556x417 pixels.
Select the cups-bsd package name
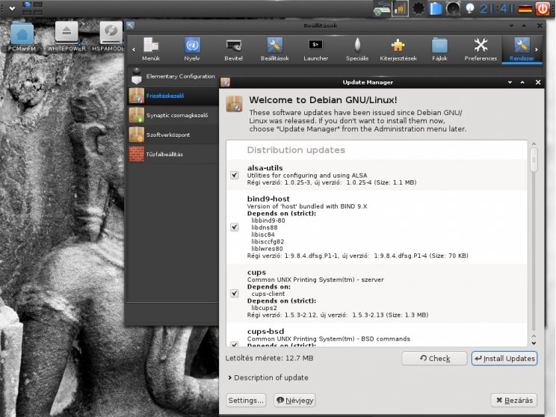(265, 332)
